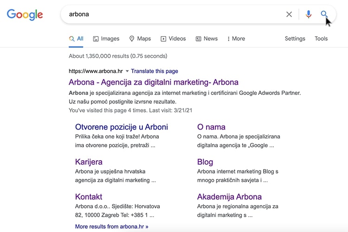Start voice search with the microphone icon
The width and height of the screenshot is (348, 232).
pos(309,14)
